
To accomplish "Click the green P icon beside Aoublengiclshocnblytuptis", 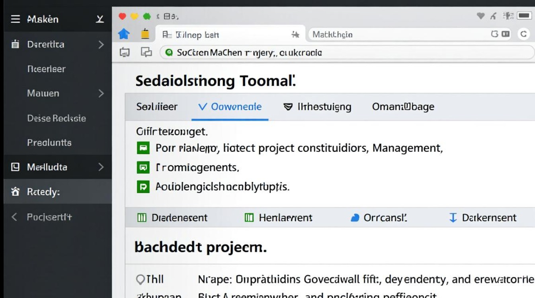I will pos(143,186).
